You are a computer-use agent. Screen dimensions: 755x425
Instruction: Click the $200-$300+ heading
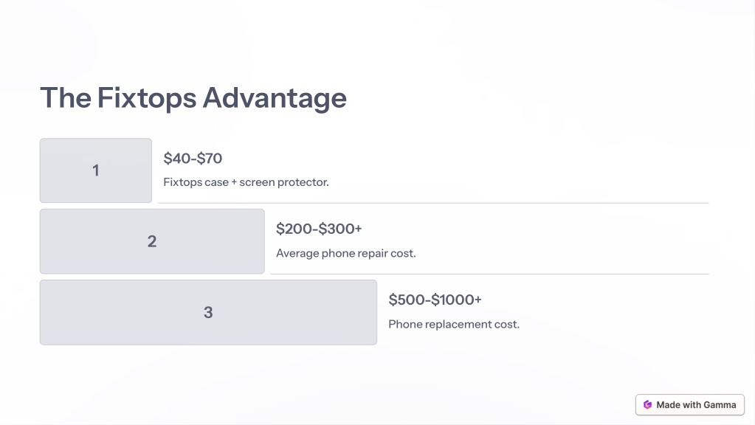319,229
